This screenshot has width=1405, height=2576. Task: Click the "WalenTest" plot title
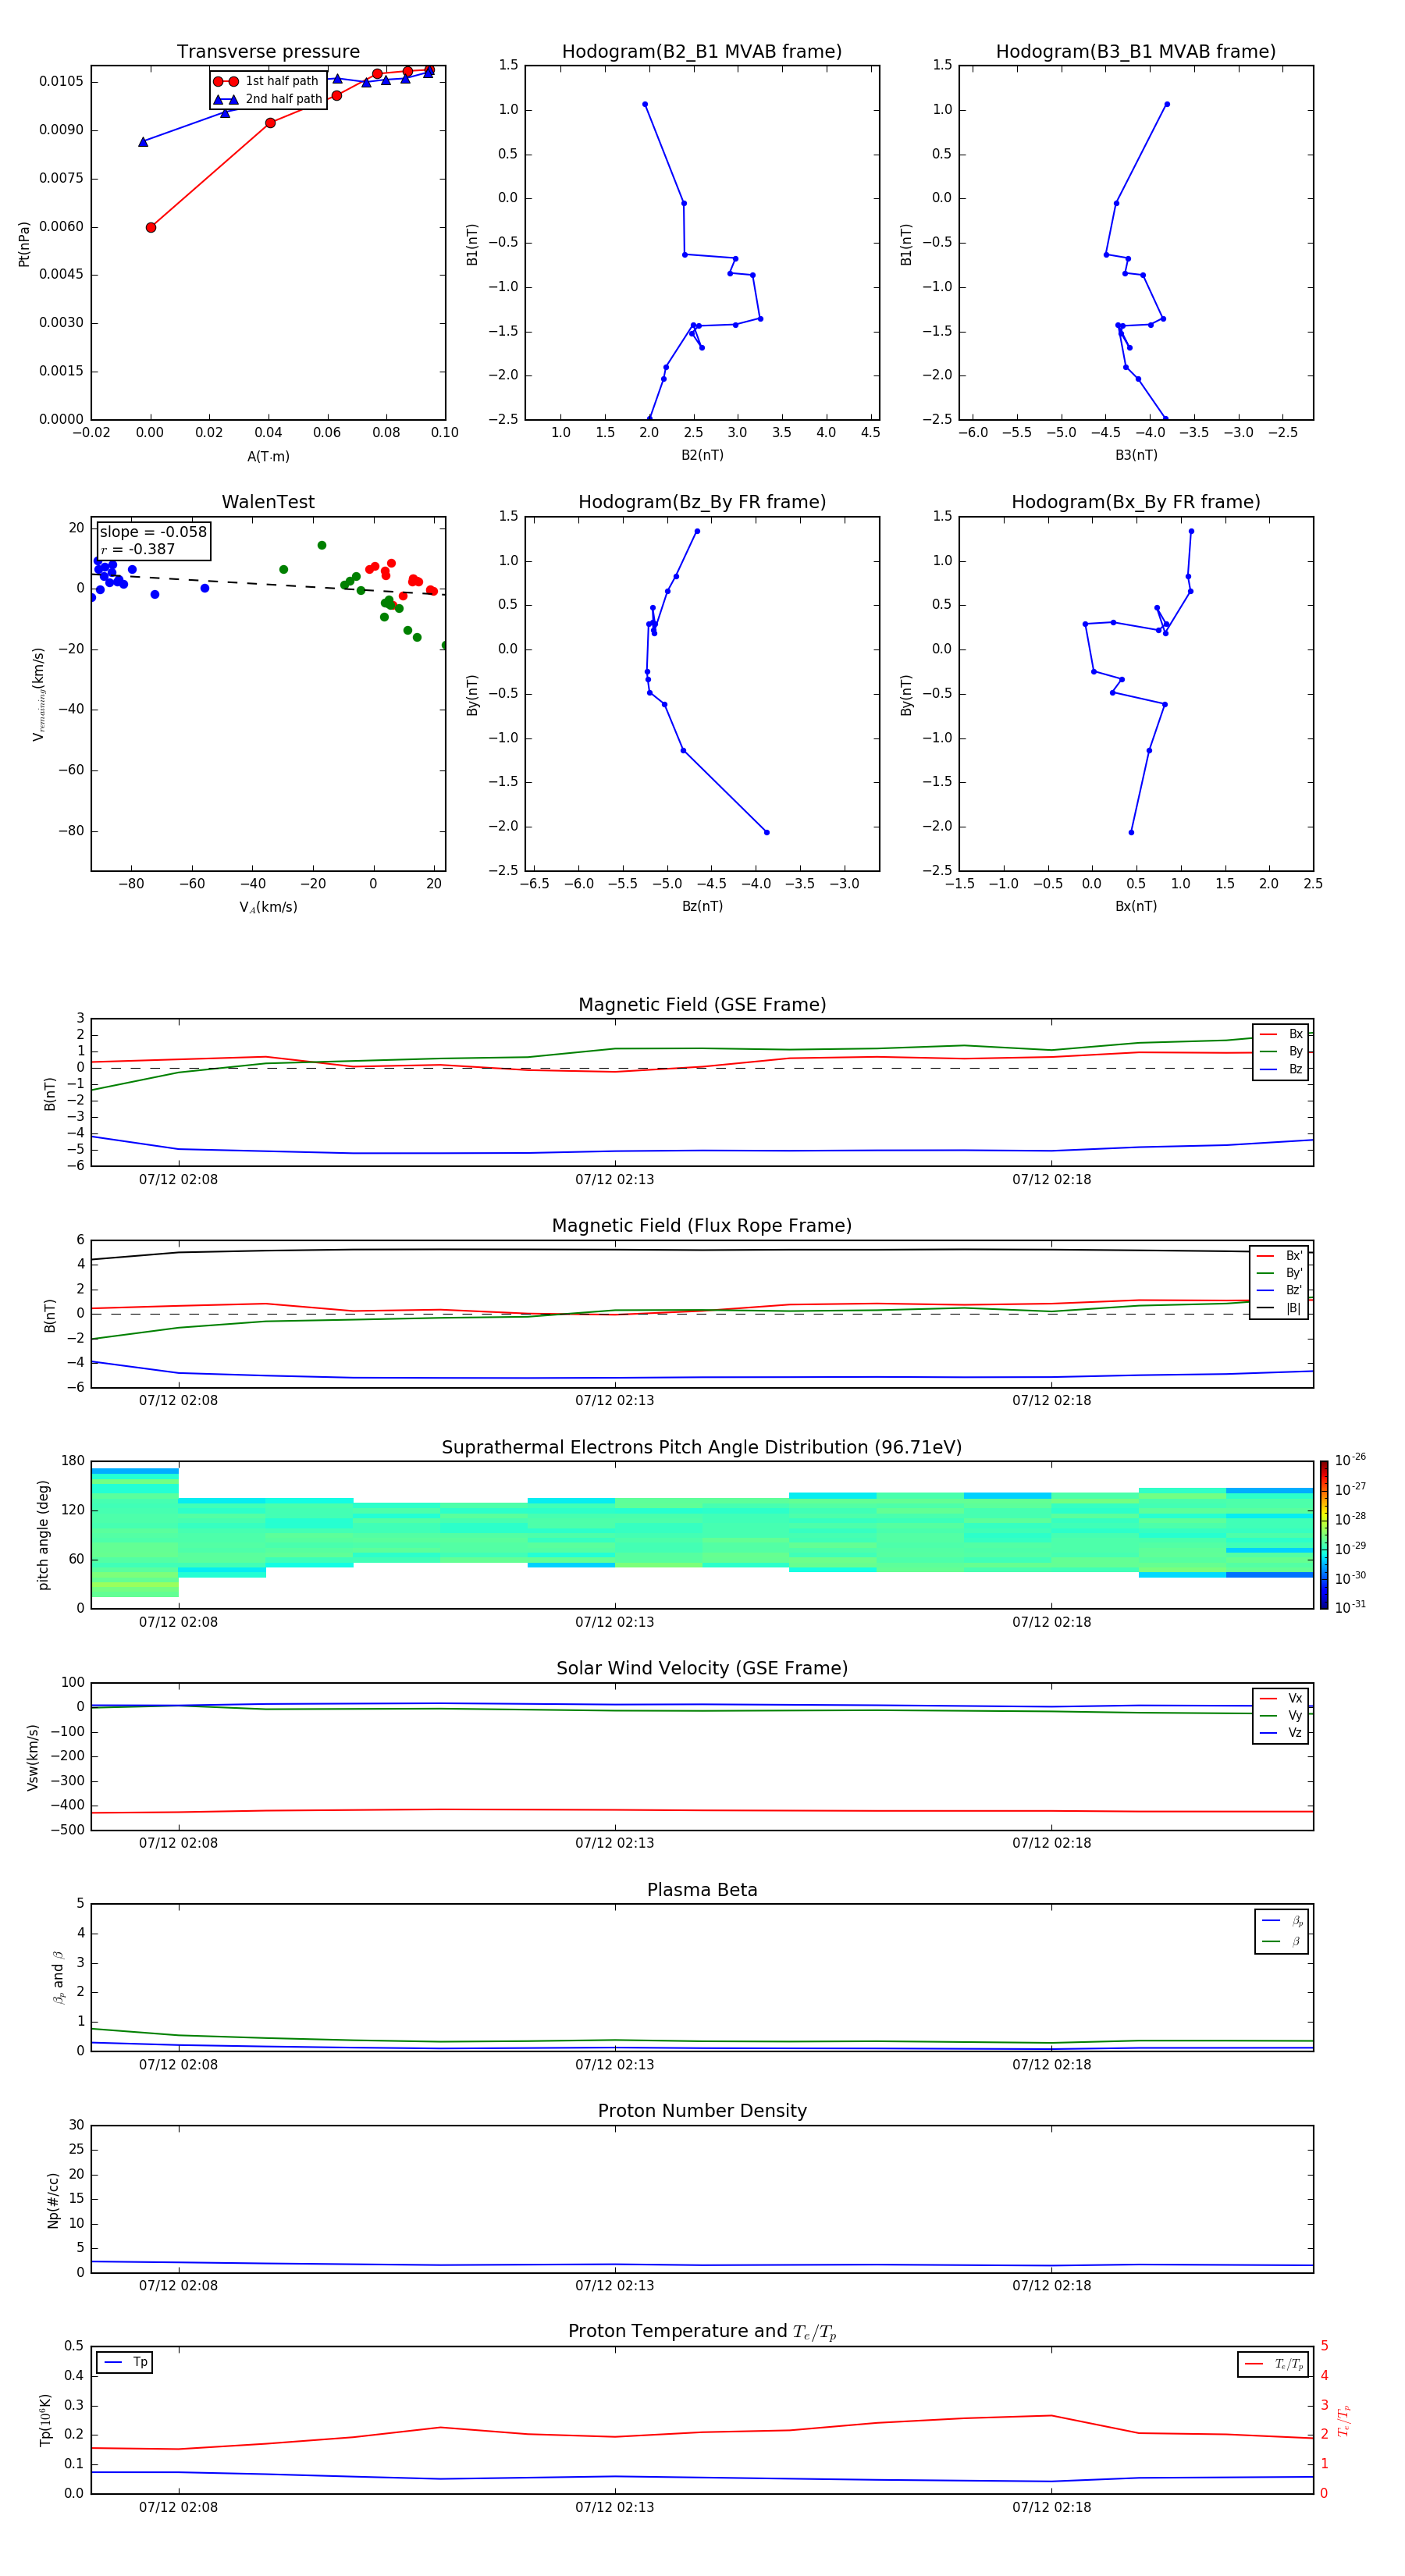(x=268, y=502)
